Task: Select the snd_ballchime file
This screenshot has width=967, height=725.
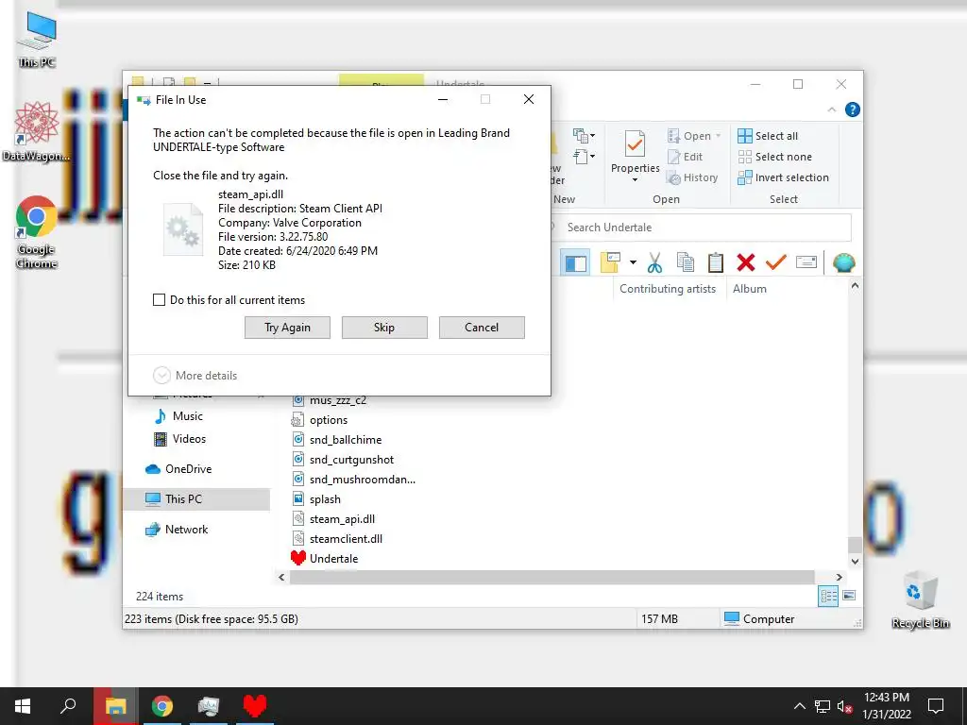Action: pyautogui.click(x=337, y=440)
